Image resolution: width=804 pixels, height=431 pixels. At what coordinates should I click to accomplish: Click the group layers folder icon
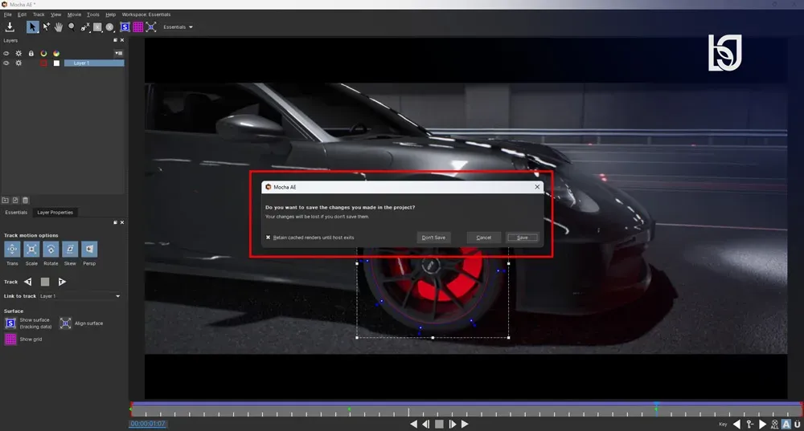5,200
